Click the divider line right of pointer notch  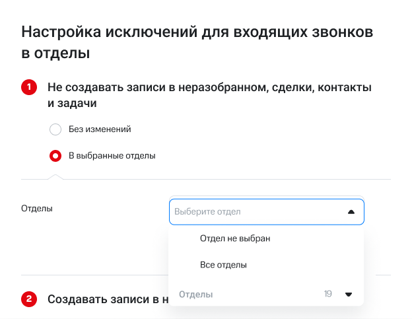point(224,179)
